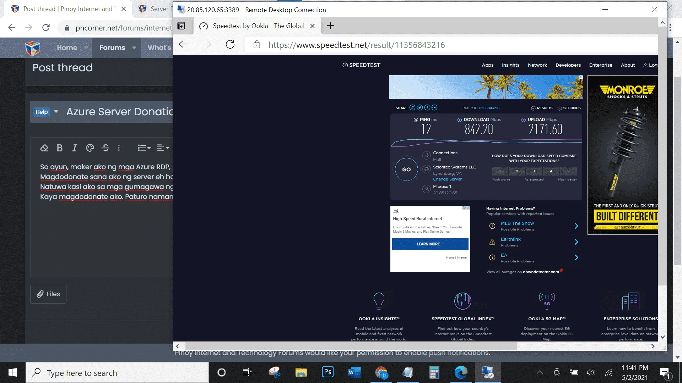Open text alignment dropdown in editor
Screen dimensions: 682x383
163,148
